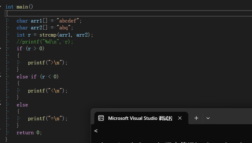This screenshot has width=252, height=143.
Task: Open a new terminal tab with plus button
Action: [x=196, y=118]
